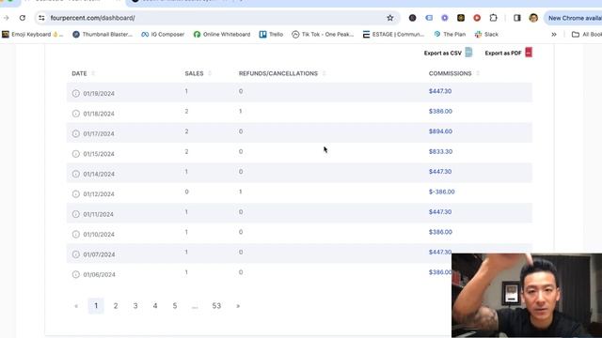Click the purple circular extension icon
The height and width of the screenshot is (338, 602).
point(445,18)
